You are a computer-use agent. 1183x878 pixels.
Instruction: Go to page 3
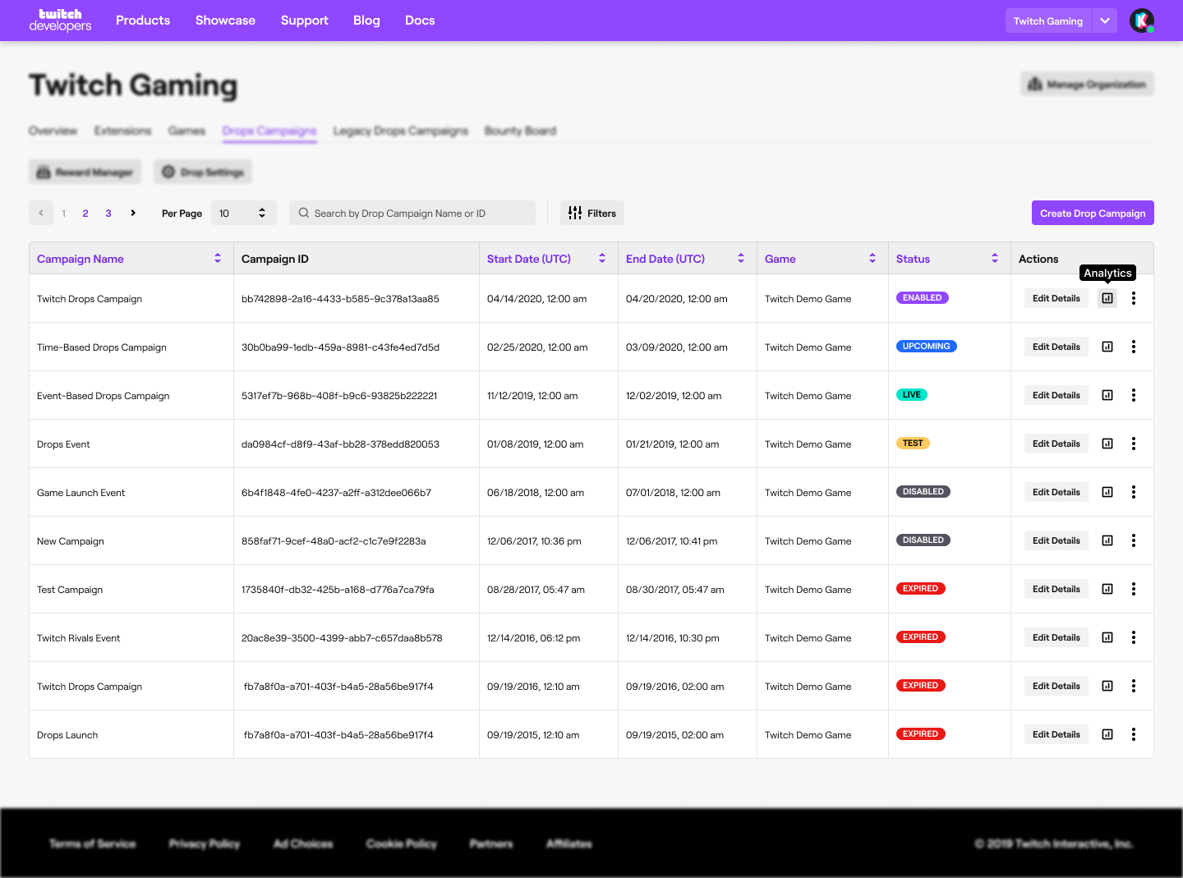pyautogui.click(x=108, y=214)
